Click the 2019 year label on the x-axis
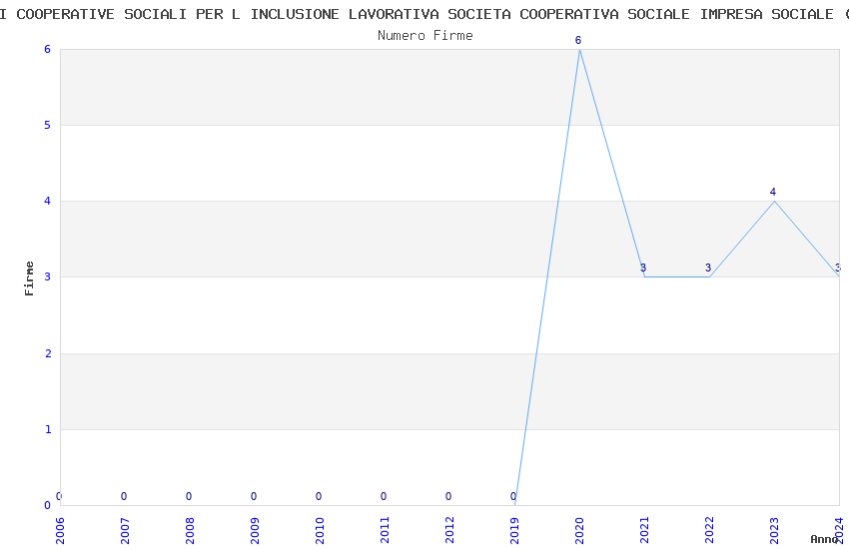The width and height of the screenshot is (849, 549). [x=515, y=530]
